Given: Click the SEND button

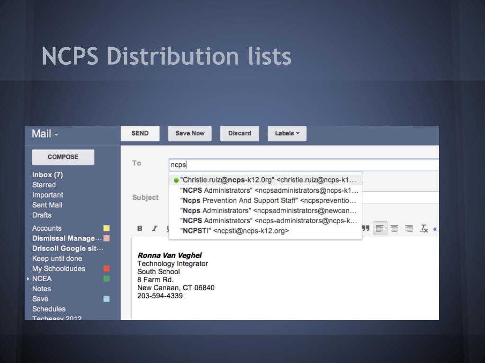Looking at the screenshot, I should coord(140,133).
